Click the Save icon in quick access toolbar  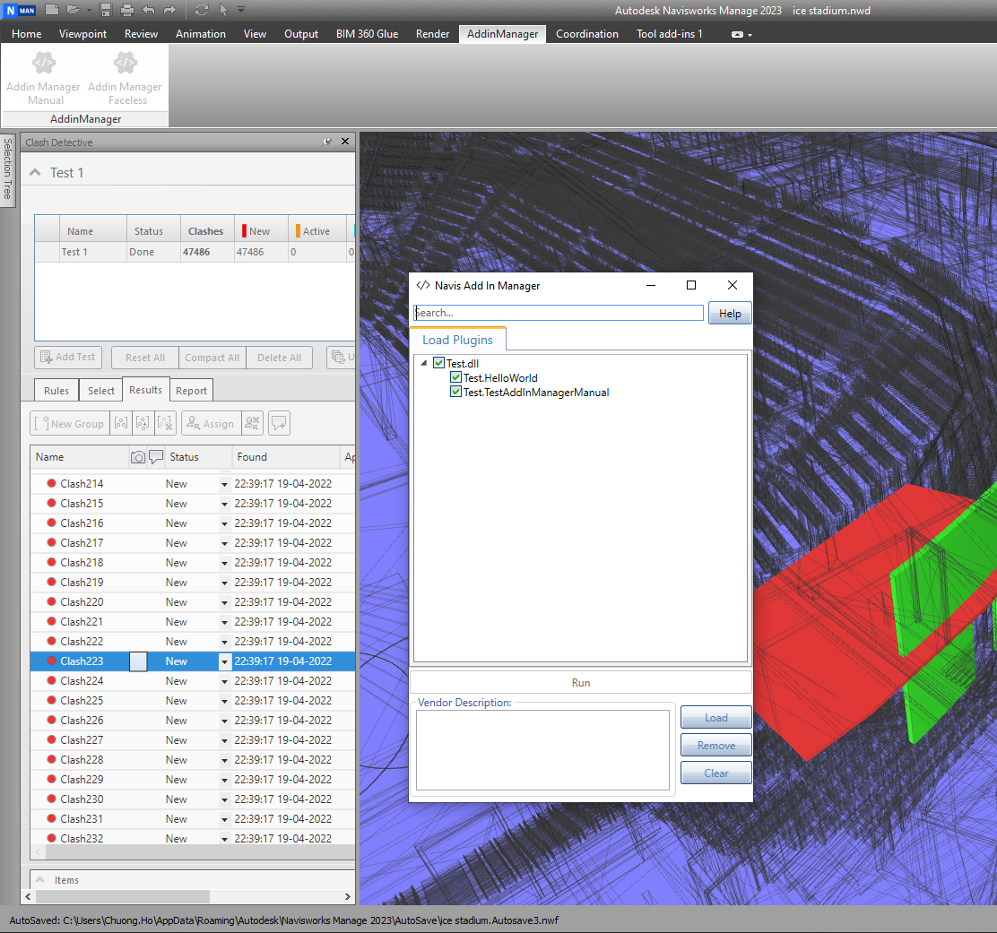click(x=106, y=10)
